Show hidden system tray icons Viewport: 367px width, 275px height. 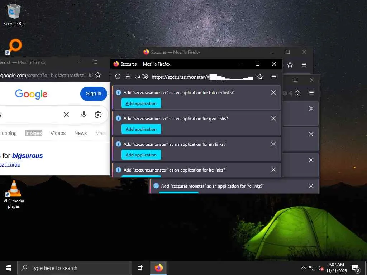coord(303,268)
